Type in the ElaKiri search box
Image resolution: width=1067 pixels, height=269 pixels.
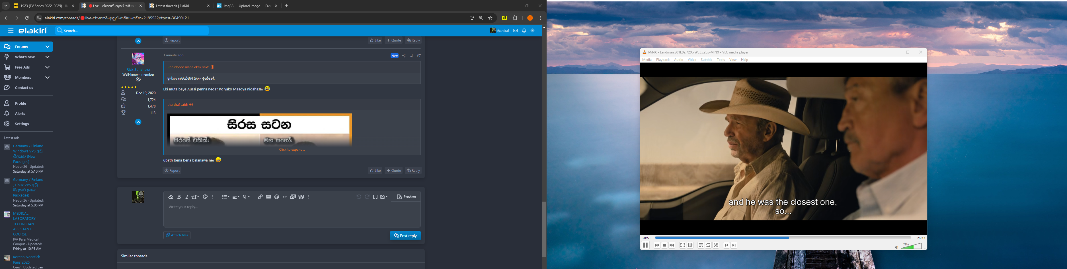pyautogui.click(x=132, y=31)
